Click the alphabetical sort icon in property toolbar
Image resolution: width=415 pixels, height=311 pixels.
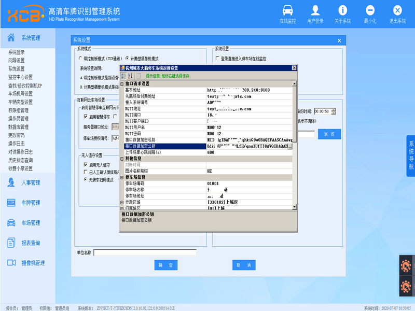click(x=130, y=76)
